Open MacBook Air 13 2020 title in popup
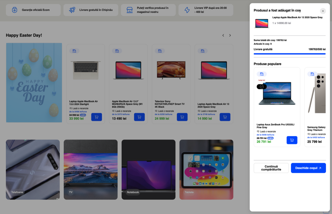Image resolution: width=332 pixels, height=214 pixels. pos(298,18)
